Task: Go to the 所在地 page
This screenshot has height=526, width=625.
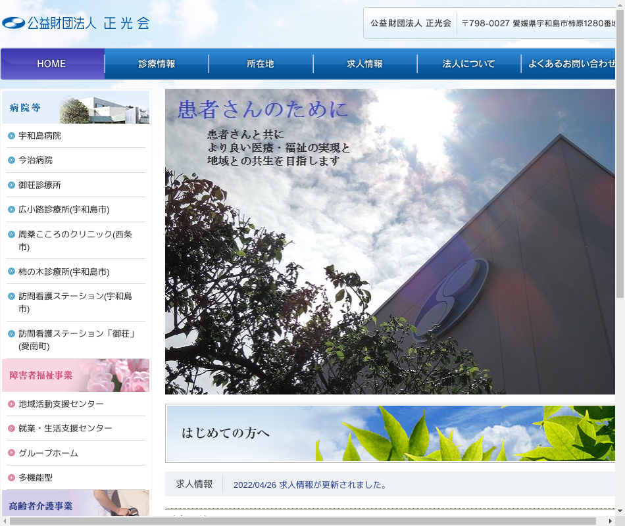Action: click(261, 64)
